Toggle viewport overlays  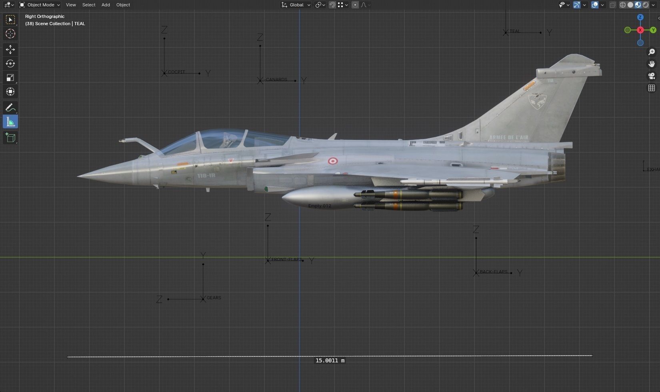[x=595, y=5]
